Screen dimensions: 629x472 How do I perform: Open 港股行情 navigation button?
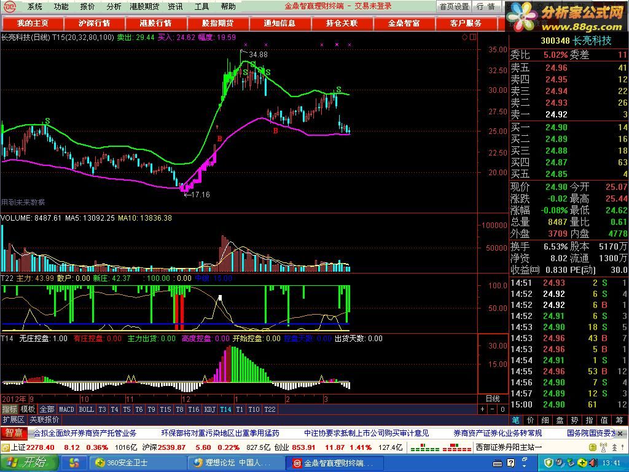click(x=156, y=23)
